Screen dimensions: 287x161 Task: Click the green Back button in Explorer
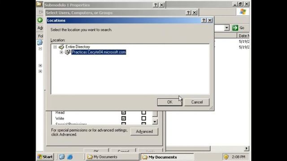pyautogui.click(x=40, y=20)
